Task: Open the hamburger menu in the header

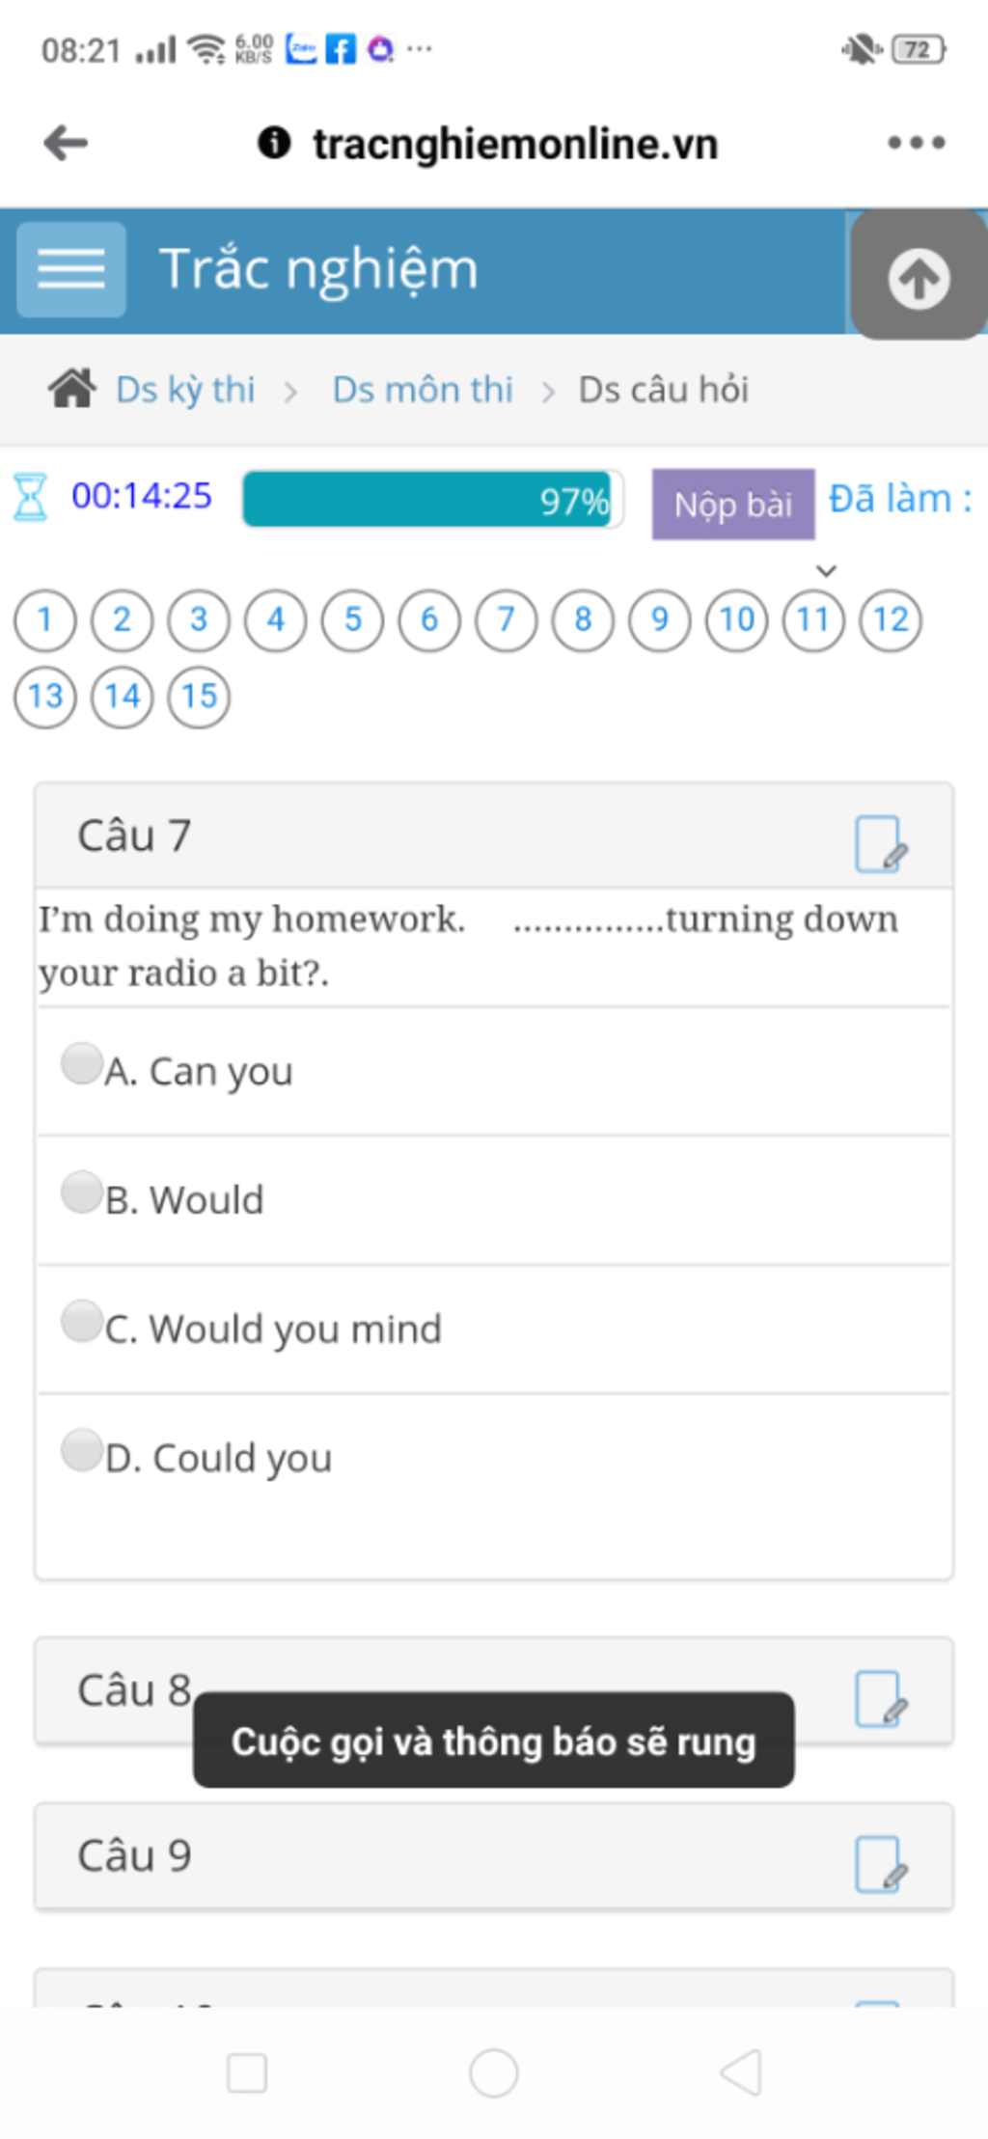Action: (x=71, y=269)
